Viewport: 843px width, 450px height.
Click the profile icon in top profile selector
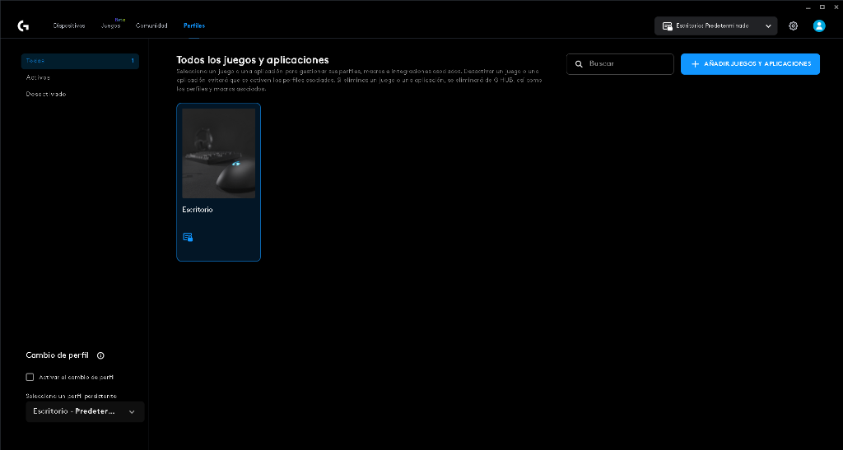(x=667, y=26)
